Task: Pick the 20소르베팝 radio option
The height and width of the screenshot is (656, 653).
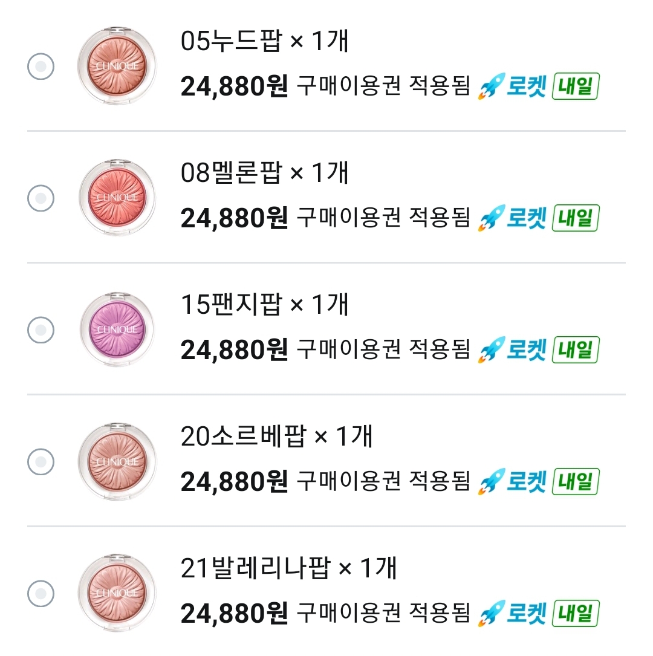Action: (x=41, y=461)
